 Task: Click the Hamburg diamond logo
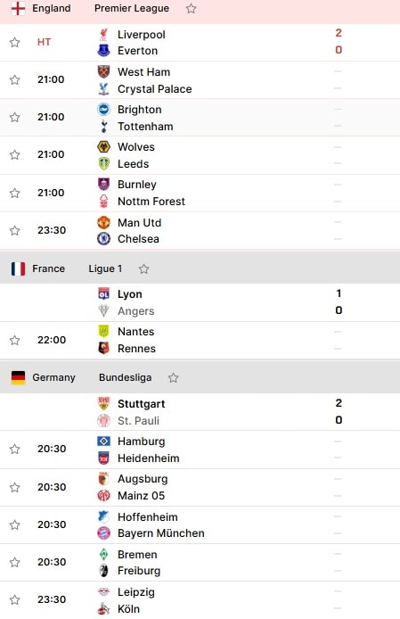[103, 441]
